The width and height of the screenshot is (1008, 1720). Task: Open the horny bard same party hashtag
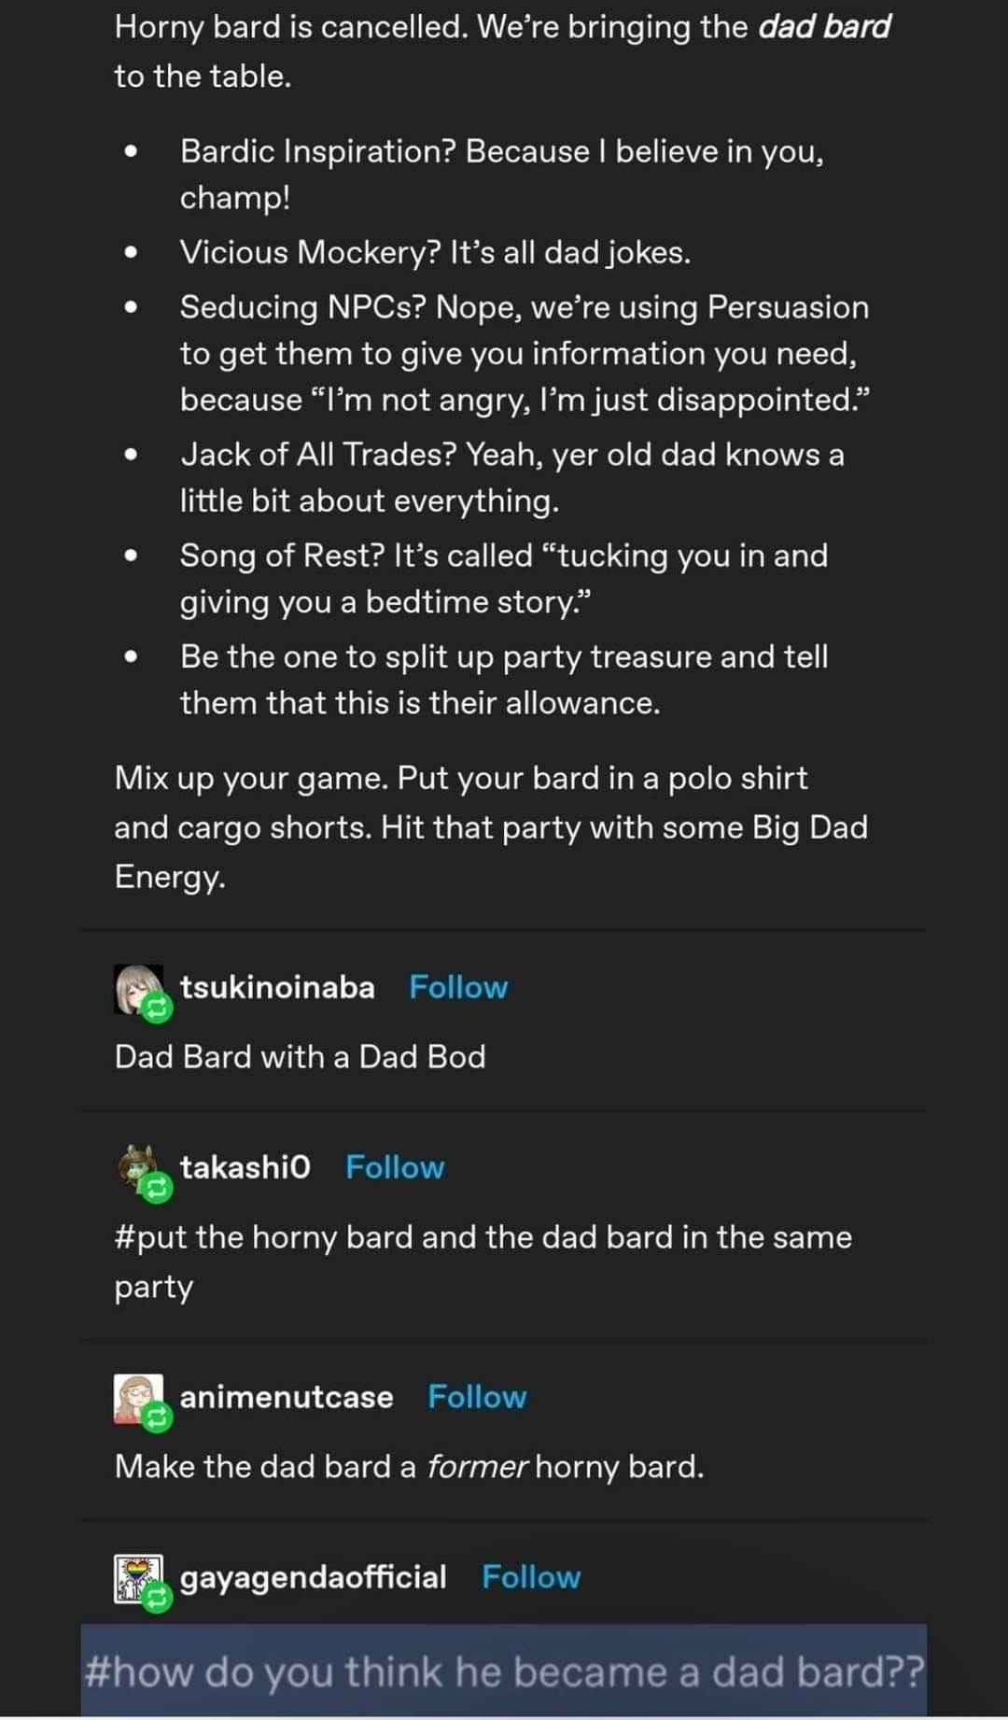tap(483, 1262)
